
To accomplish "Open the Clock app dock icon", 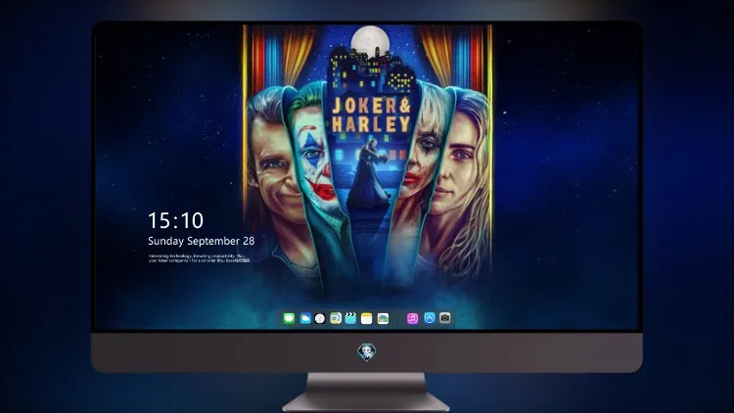I will [x=320, y=319].
